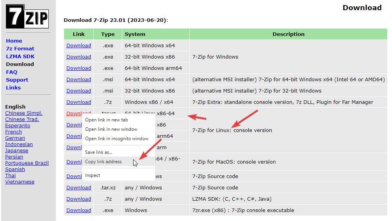Switch language to Portuguese Brazil
Image resolution: width=392 pixels, height=221 pixels.
point(27,163)
